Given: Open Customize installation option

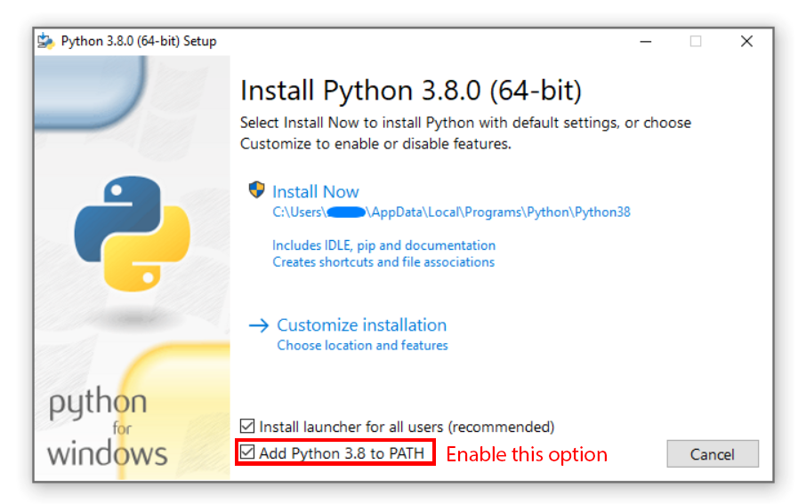Looking at the screenshot, I should click(x=361, y=324).
